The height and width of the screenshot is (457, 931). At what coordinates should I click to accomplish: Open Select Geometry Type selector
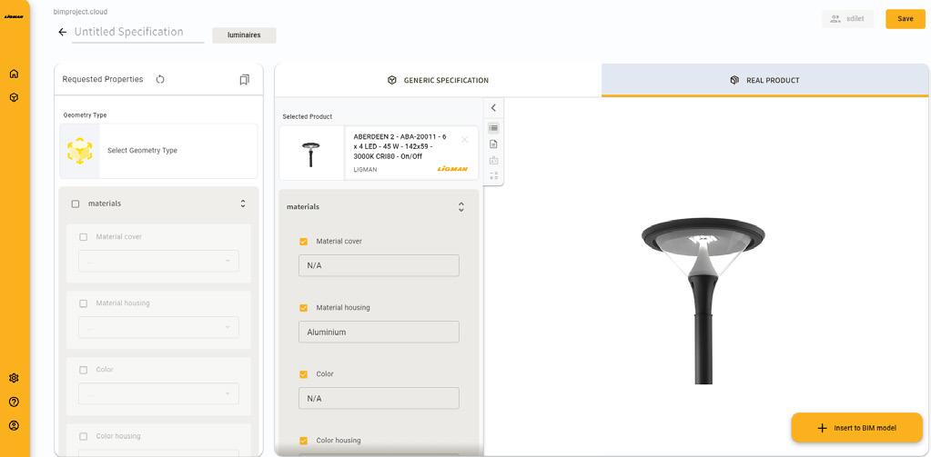coord(158,151)
